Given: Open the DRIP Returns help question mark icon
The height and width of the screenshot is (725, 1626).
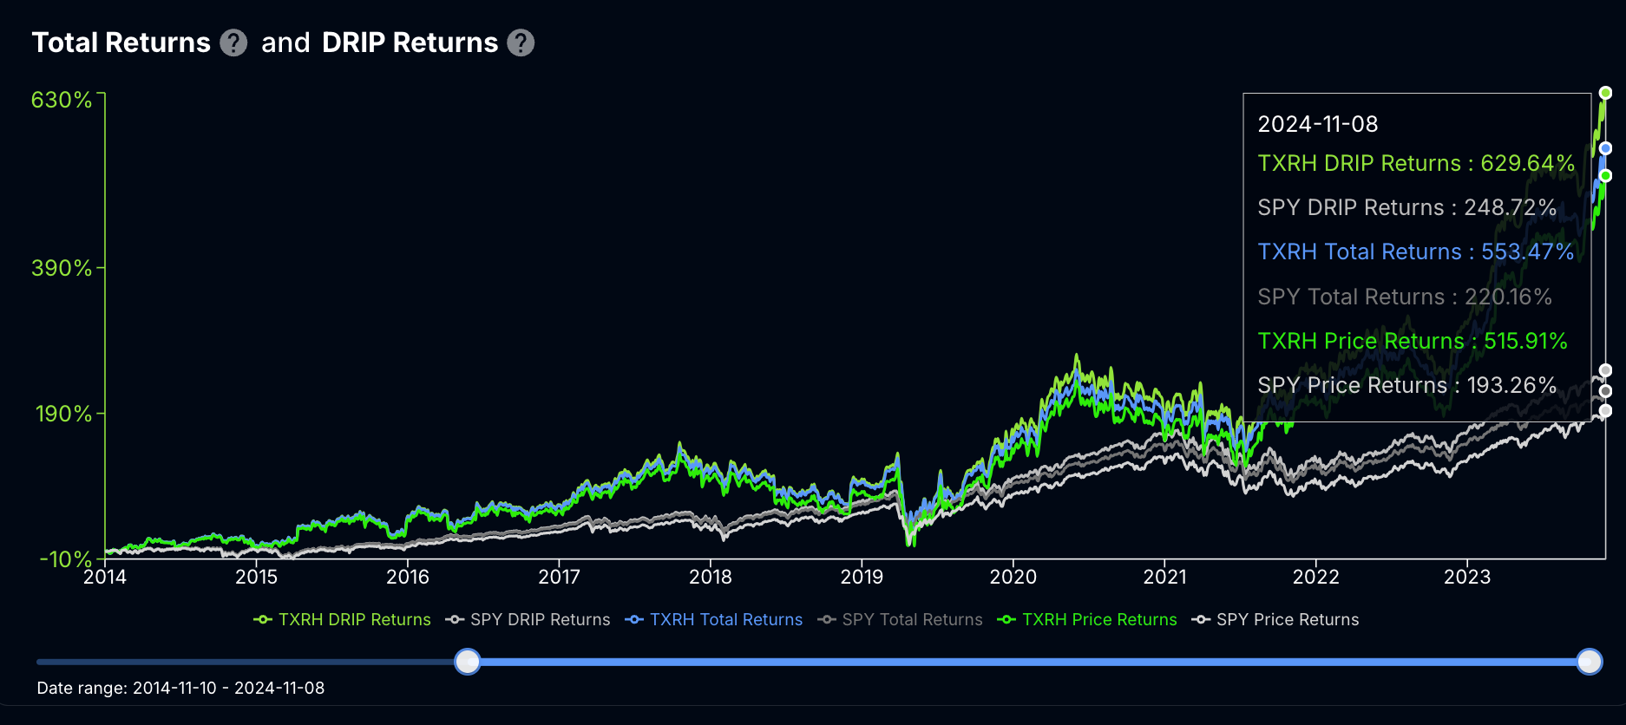Looking at the screenshot, I should point(521,42).
